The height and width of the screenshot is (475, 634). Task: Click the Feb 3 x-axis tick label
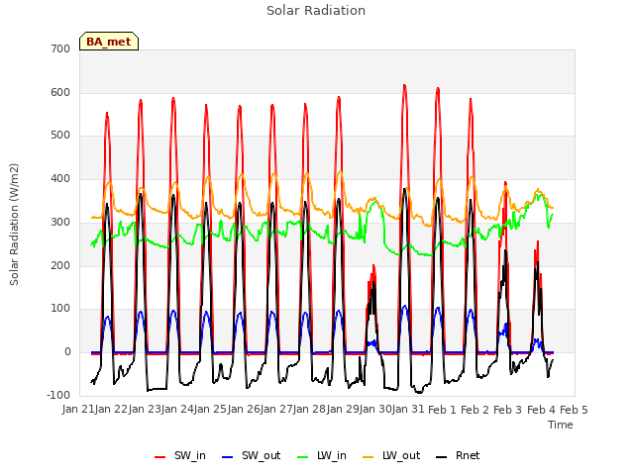(x=508, y=410)
